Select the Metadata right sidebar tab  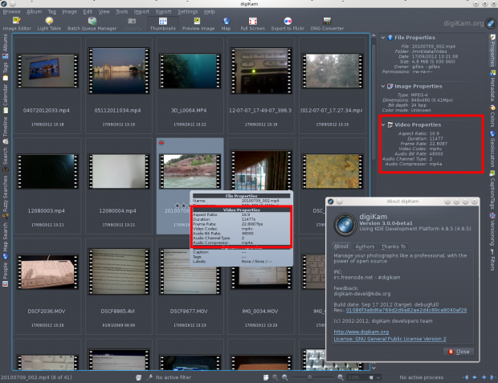coord(492,86)
